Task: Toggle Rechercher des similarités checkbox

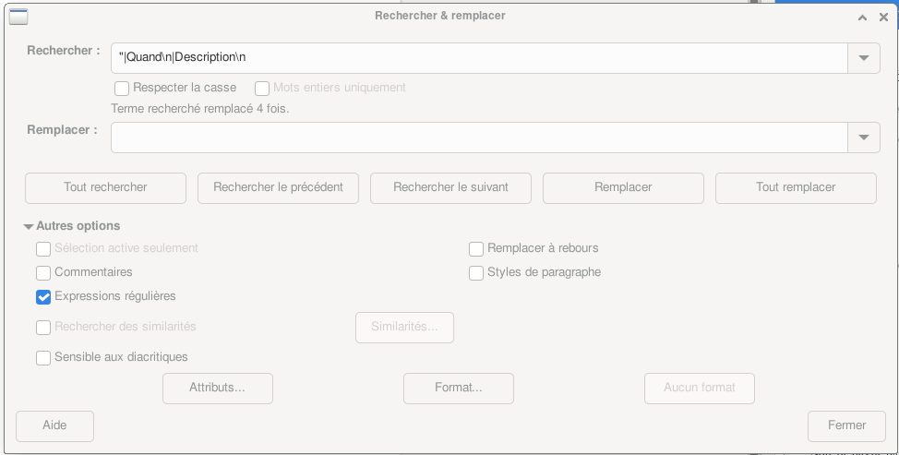Action: tap(43, 328)
